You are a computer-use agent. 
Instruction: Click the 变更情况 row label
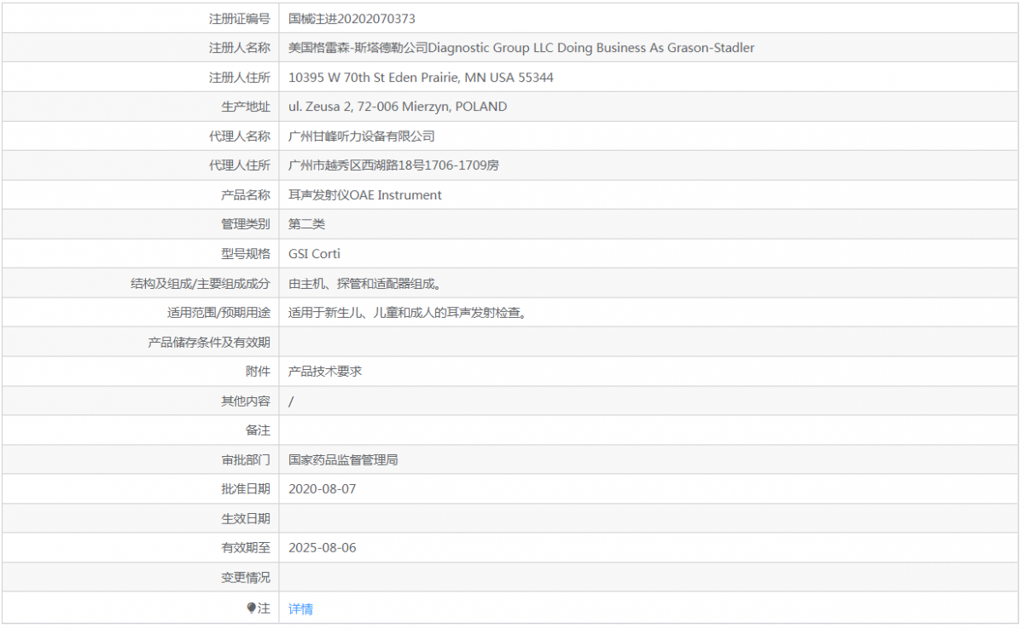246,578
